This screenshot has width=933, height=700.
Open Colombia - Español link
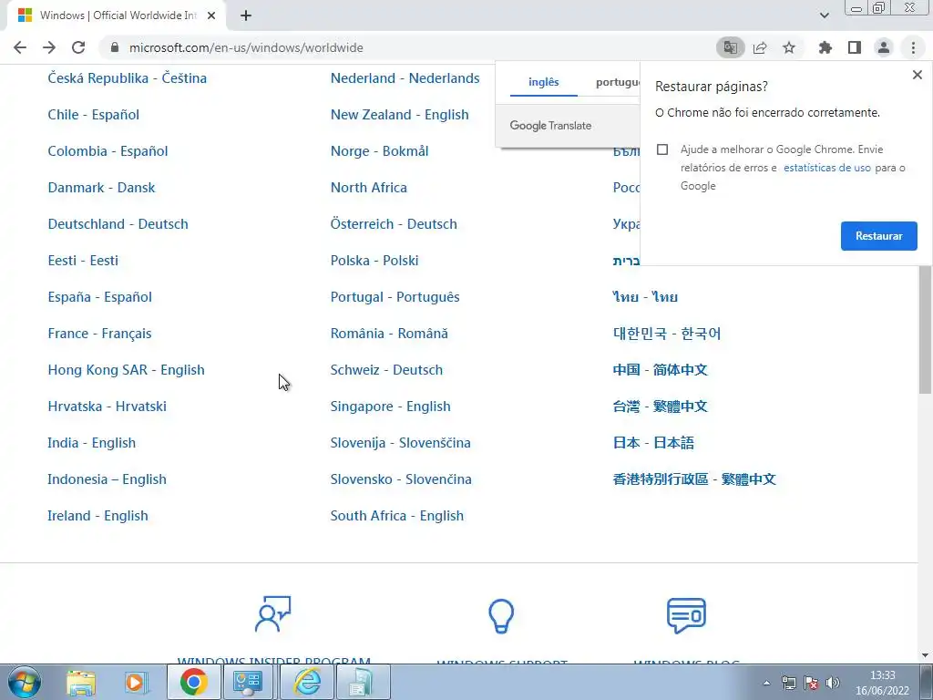tap(108, 150)
